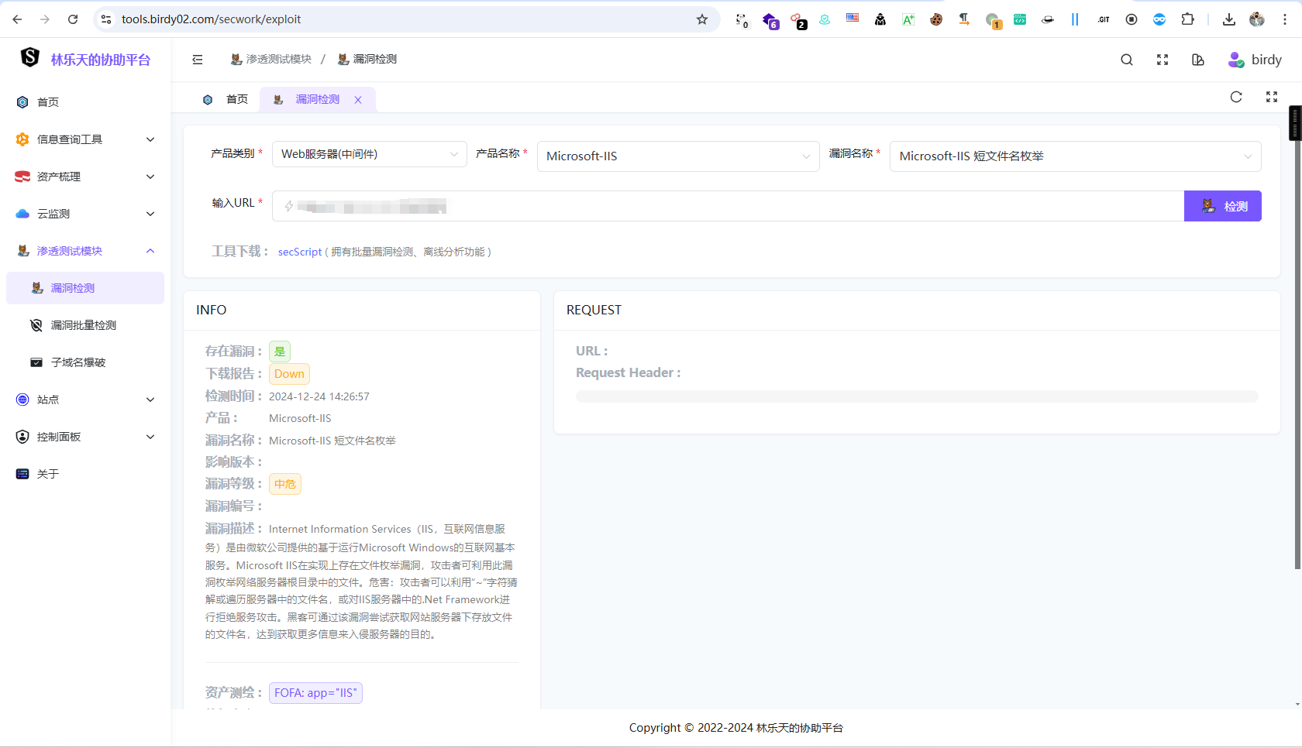The image size is (1302, 748).
Task: Open the 产品名称 Microsoft-IIS dropdown
Action: point(677,156)
